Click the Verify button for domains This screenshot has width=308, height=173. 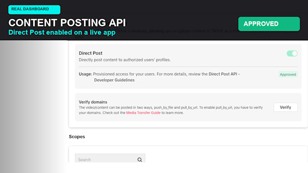(x=285, y=107)
